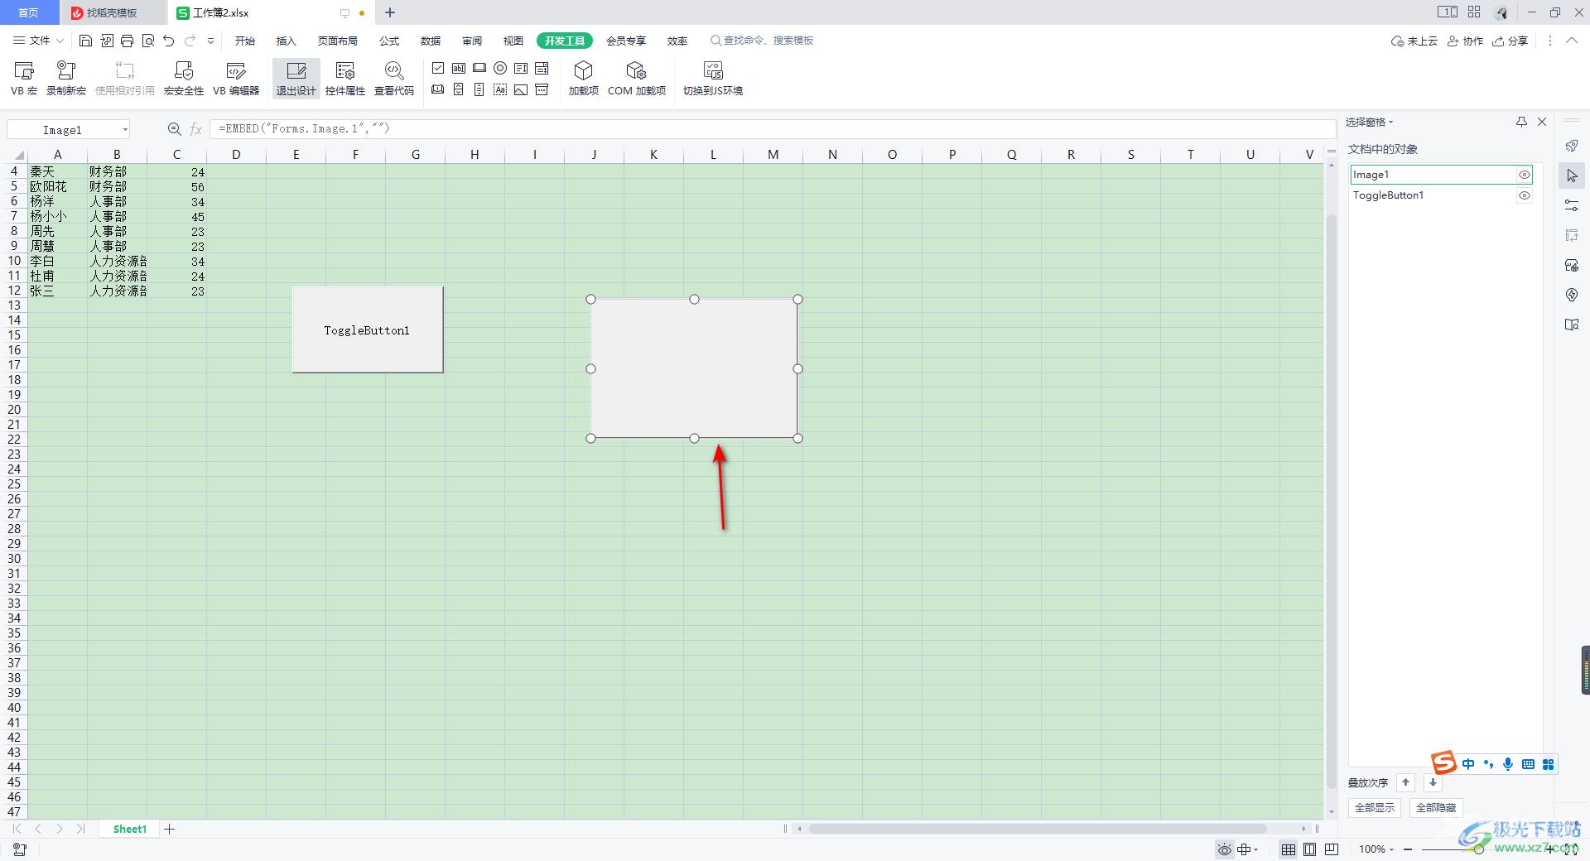Expand the Name Box dropdown
1590x861 pixels.
(x=125, y=130)
